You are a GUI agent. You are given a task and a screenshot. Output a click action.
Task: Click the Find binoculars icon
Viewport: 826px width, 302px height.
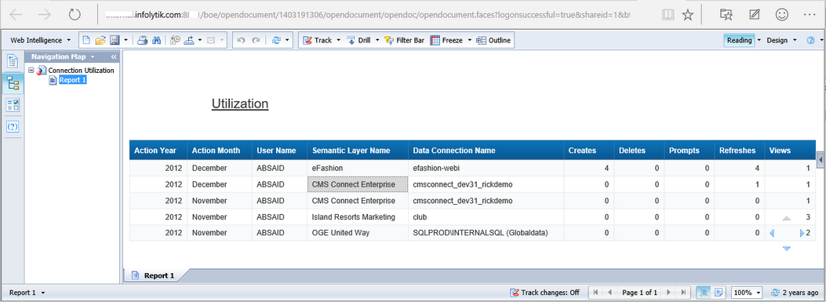tap(156, 40)
